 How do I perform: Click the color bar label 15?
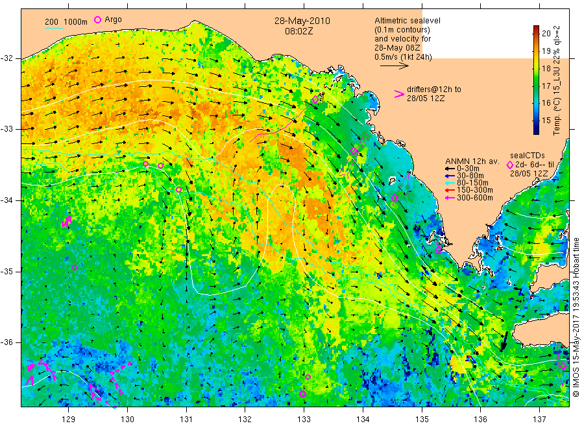pyautogui.click(x=546, y=120)
